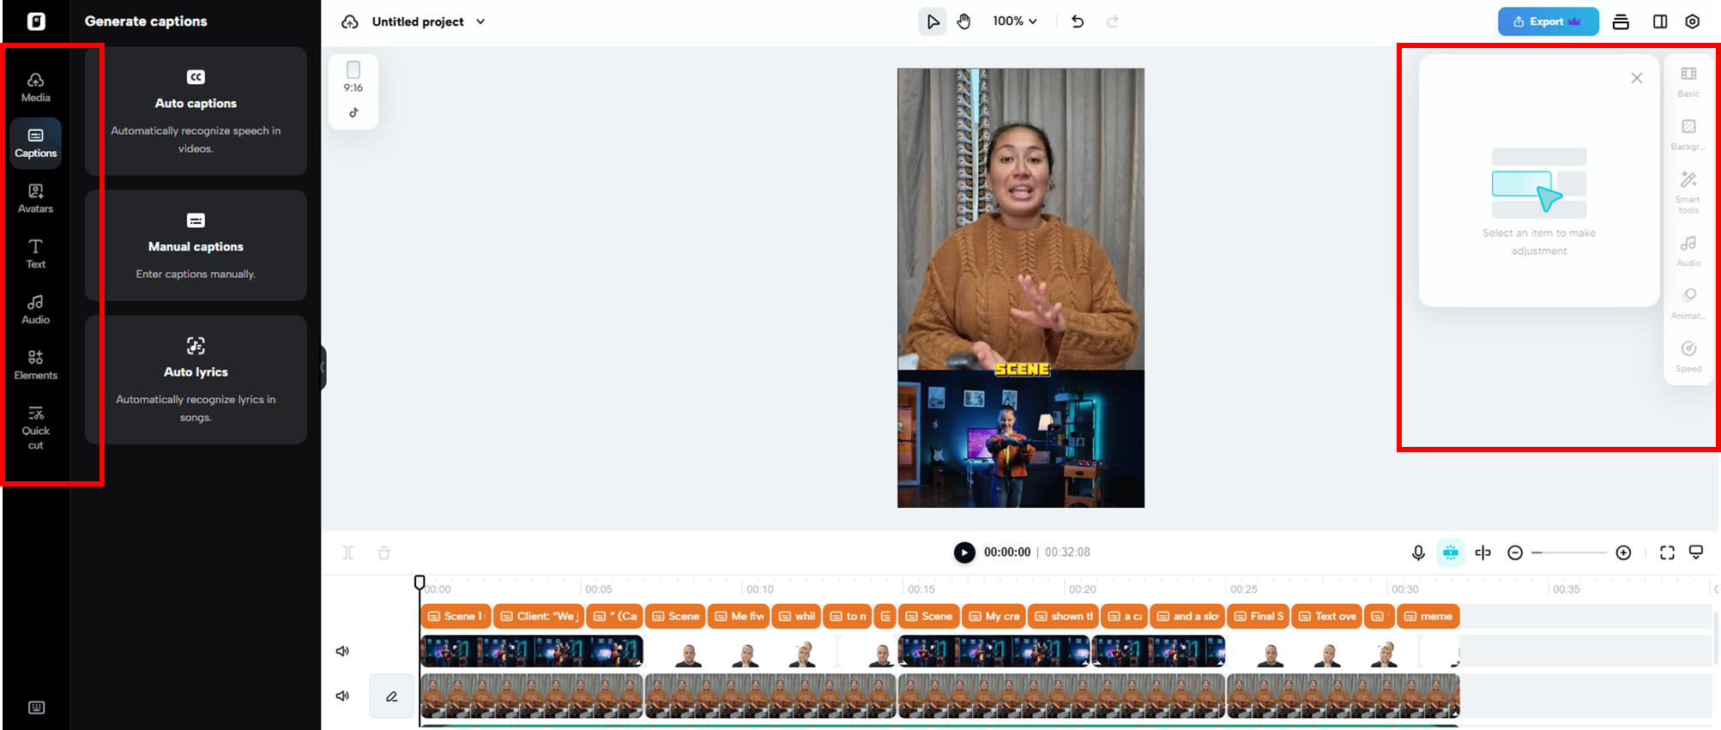Image resolution: width=1721 pixels, height=730 pixels.
Task: Click the cloud save status icon
Action: (350, 21)
